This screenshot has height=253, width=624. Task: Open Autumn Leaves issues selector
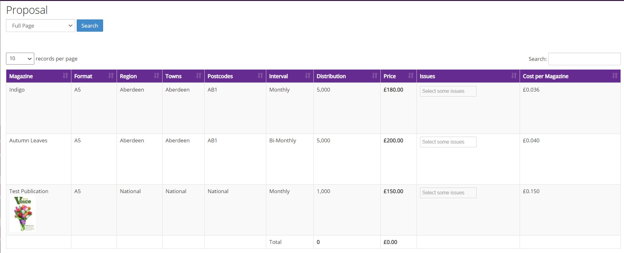point(448,142)
